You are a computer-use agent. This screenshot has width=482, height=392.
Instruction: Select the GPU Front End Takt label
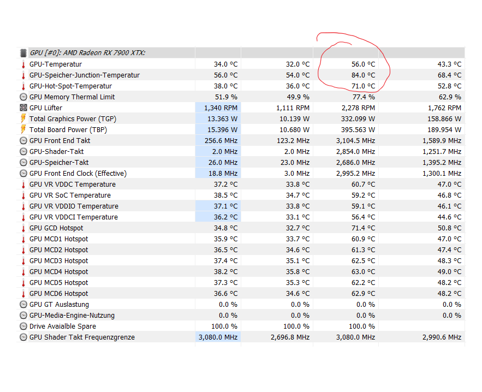point(60,141)
